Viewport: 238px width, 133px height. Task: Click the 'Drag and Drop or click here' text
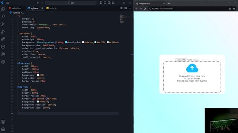[192, 76]
